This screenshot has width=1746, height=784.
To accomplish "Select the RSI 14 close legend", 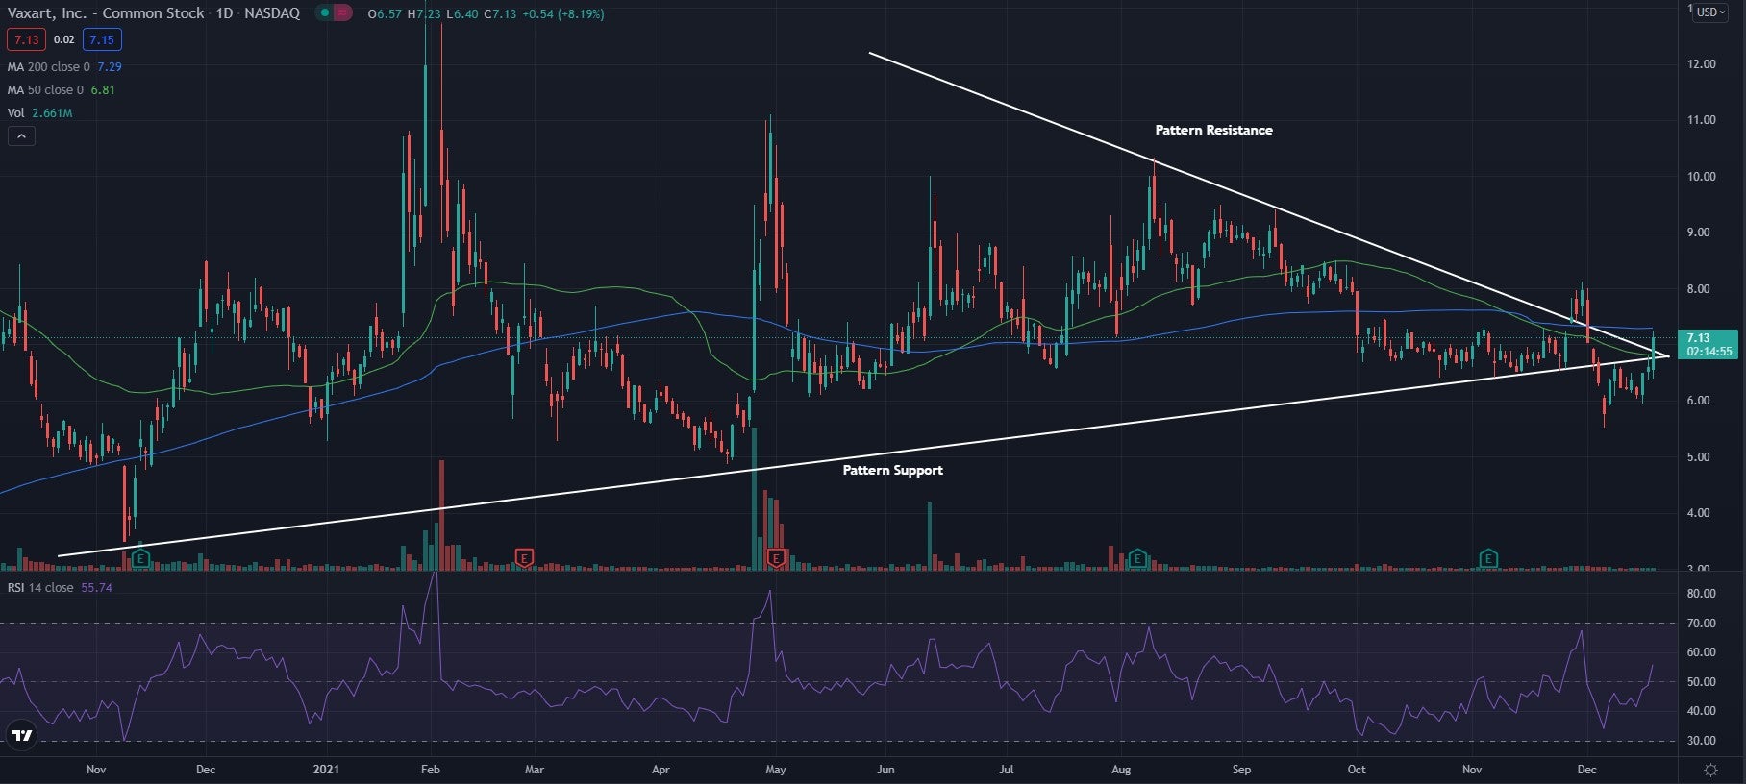I will point(60,587).
